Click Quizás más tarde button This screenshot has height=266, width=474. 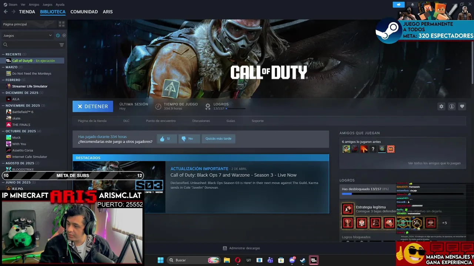[218, 139]
